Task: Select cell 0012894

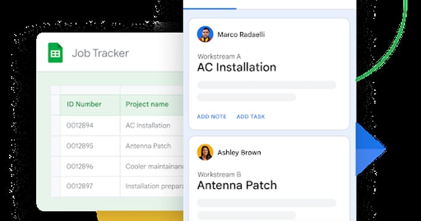Action: coord(90,125)
